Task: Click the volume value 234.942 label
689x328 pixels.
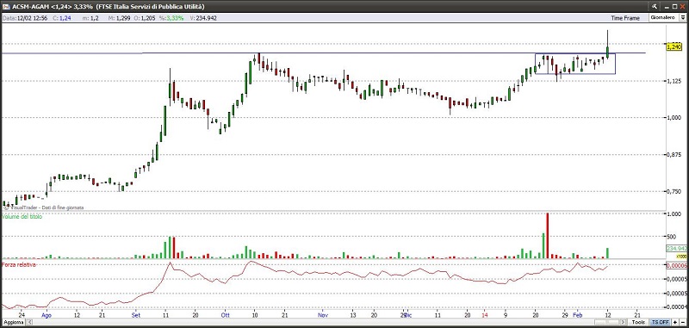Action: 676,249
